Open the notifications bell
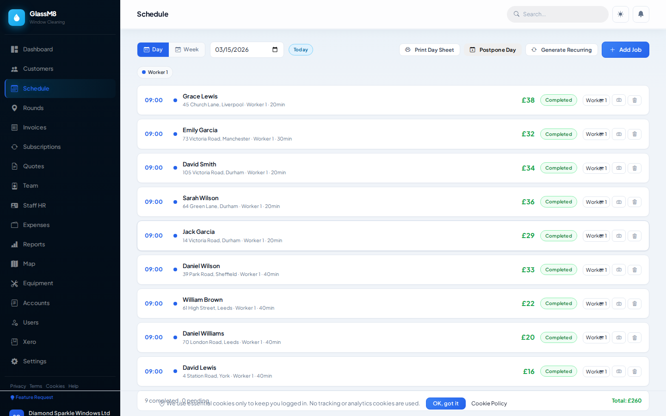This screenshot has width=666, height=416. click(x=641, y=14)
